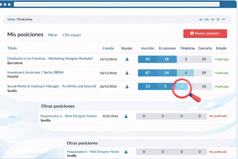Image resolution: width=238 pixels, height=159 pixels.
Task: Select the 18 en proceso cell
Action: point(167,59)
